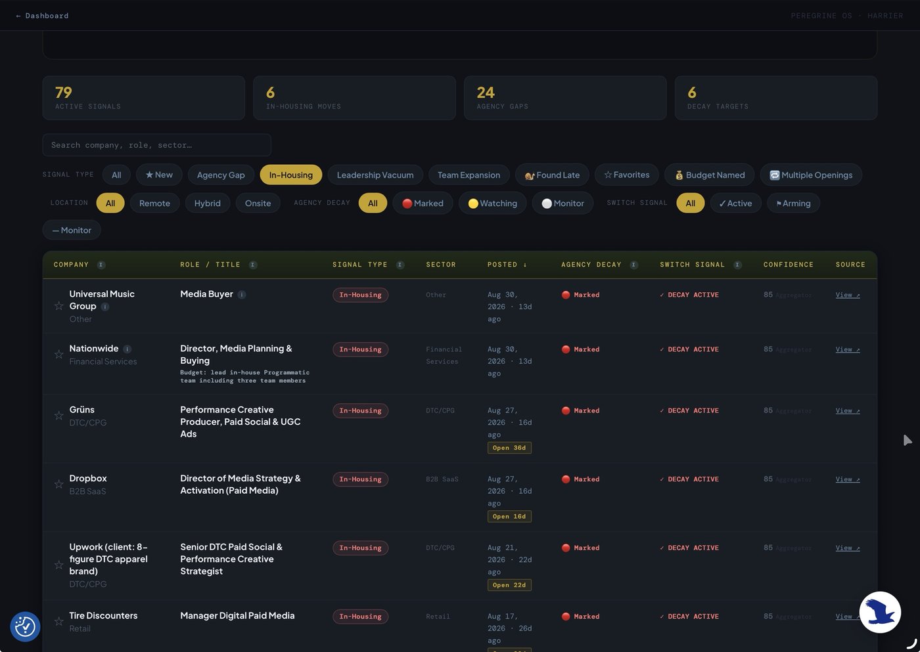Open View link for Nationwide
The height and width of the screenshot is (652, 920).
click(848, 349)
